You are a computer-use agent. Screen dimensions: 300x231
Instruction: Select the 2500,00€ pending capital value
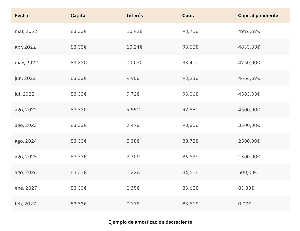(249, 141)
